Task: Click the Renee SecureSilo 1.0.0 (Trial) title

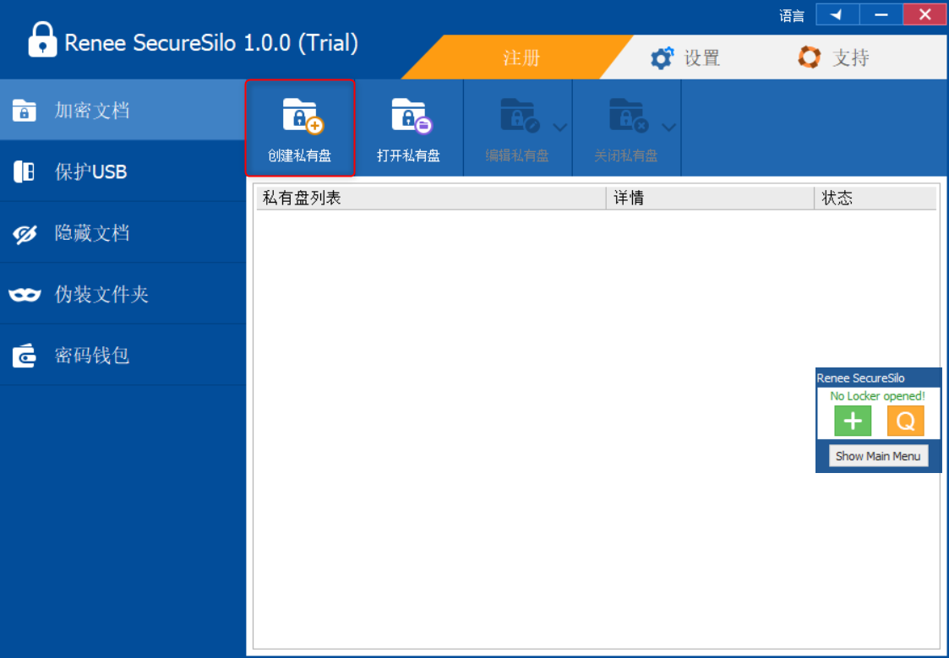Action: point(211,43)
